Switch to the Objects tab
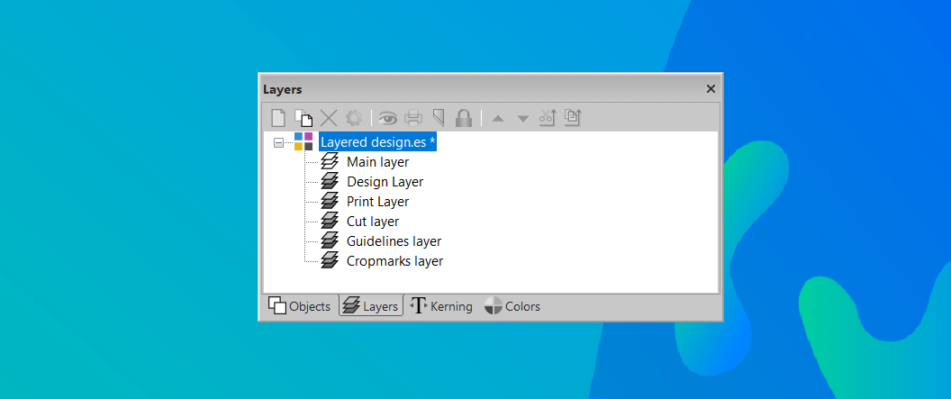The width and height of the screenshot is (951, 399). point(300,306)
